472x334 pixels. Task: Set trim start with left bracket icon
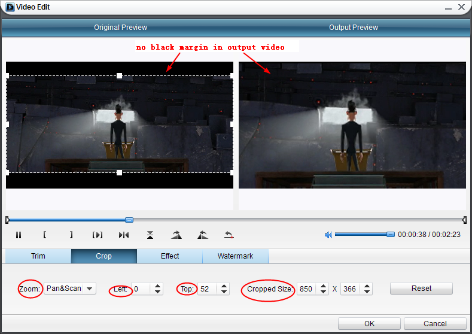point(44,235)
